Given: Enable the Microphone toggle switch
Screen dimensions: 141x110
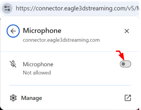Looking at the screenshot, I should coord(126,64).
